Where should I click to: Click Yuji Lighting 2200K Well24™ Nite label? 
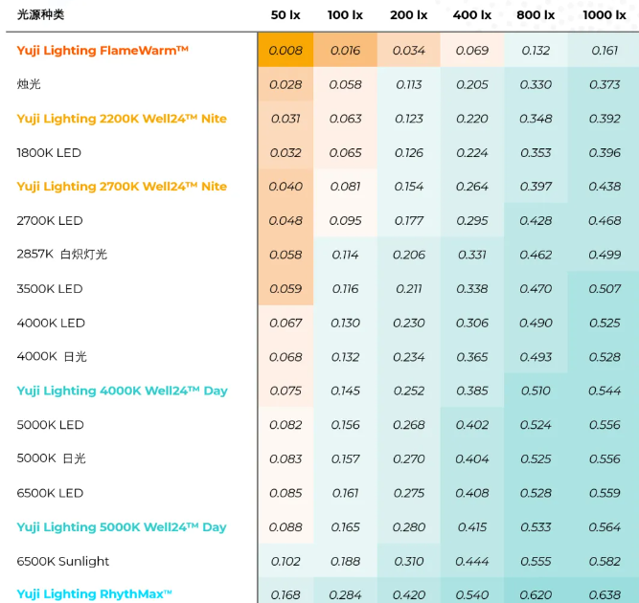pos(122,119)
